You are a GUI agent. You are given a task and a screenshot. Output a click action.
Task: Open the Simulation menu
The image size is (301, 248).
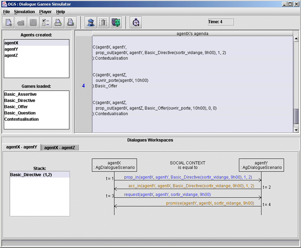[24, 12]
